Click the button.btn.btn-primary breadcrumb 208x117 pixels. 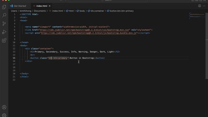[120, 11]
